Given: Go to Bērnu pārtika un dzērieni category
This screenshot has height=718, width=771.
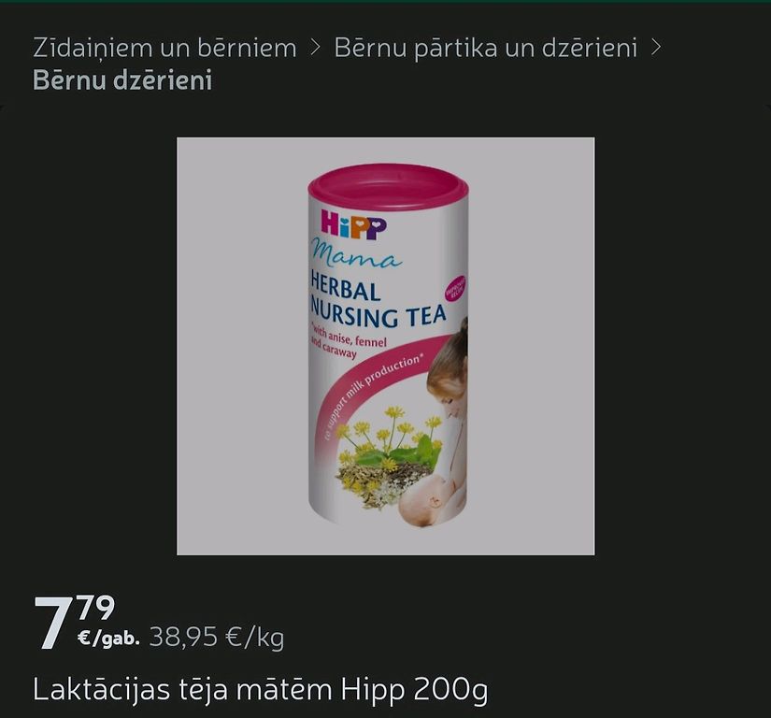Looking at the screenshot, I should click(x=486, y=49).
